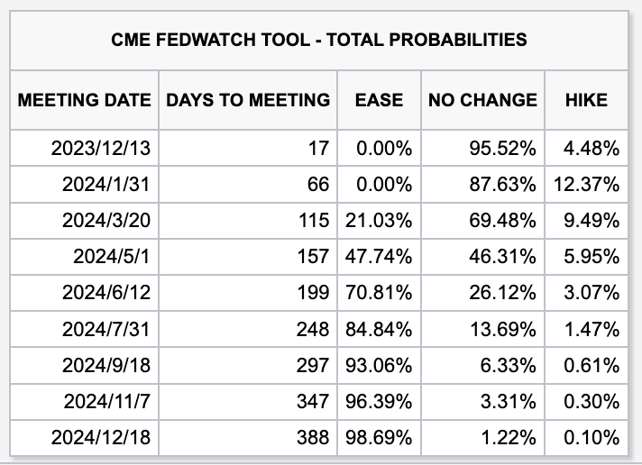This screenshot has height=465, width=642.
Task: Select the 2024/9/18 meeting date cell
Action: (106, 366)
